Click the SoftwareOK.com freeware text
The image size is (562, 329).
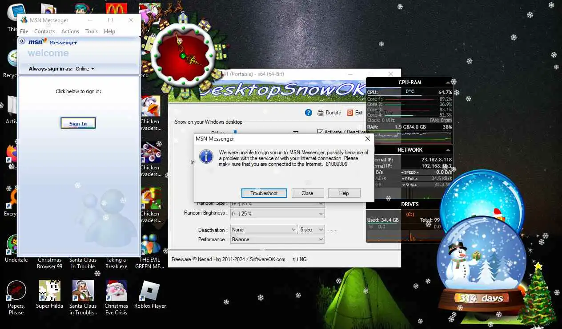tap(228, 259)
